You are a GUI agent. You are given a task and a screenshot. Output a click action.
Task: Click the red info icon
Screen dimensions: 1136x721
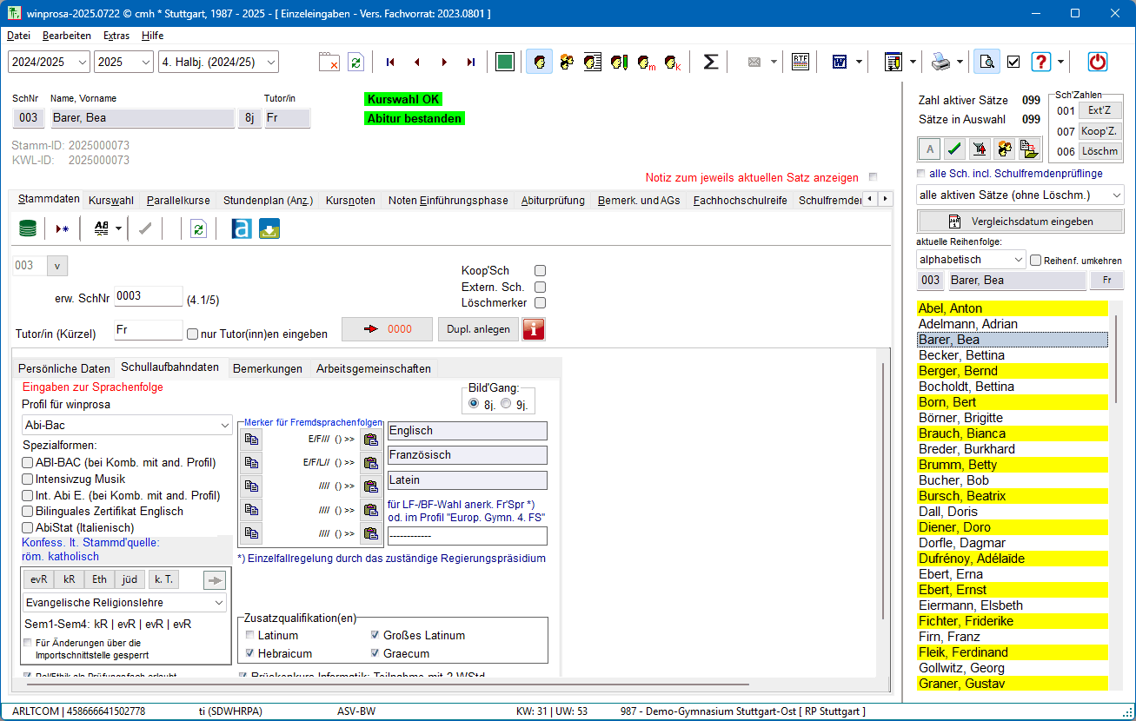(533, 329)
